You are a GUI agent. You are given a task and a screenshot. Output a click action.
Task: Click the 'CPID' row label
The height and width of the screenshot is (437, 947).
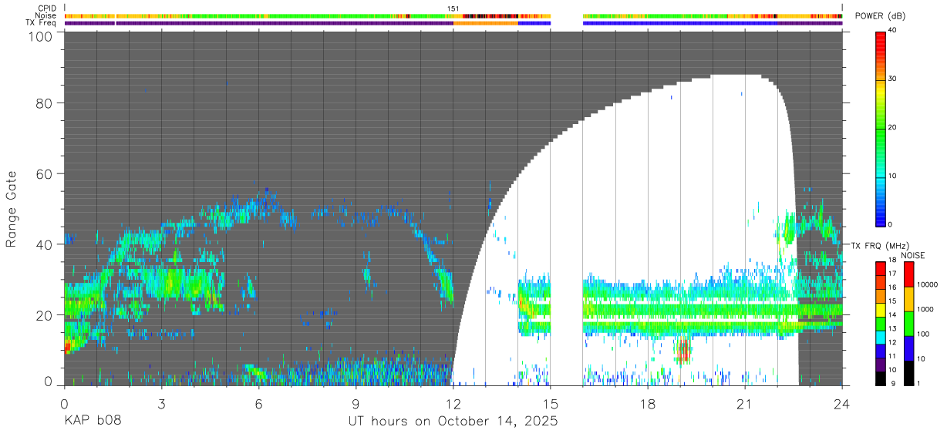point(49,8)
